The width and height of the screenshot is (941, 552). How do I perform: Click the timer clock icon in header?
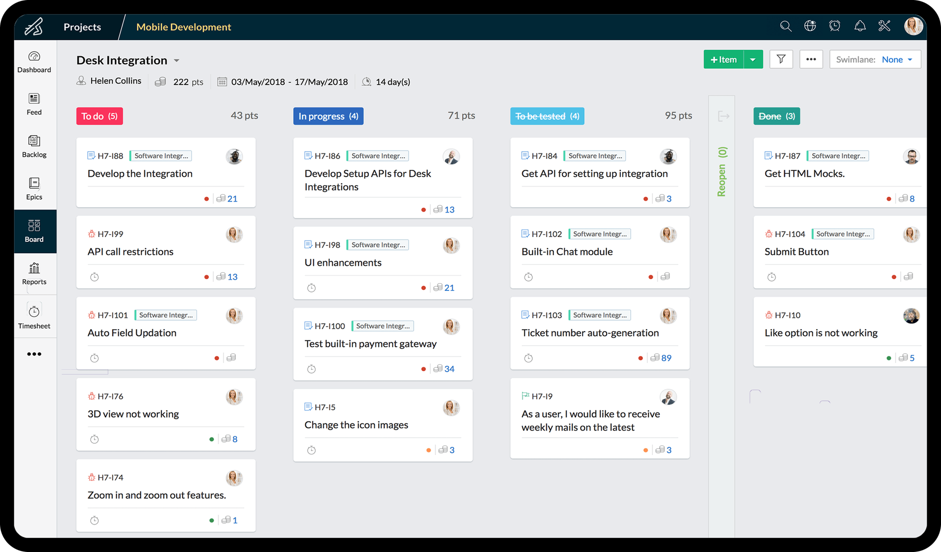(835, 26)
